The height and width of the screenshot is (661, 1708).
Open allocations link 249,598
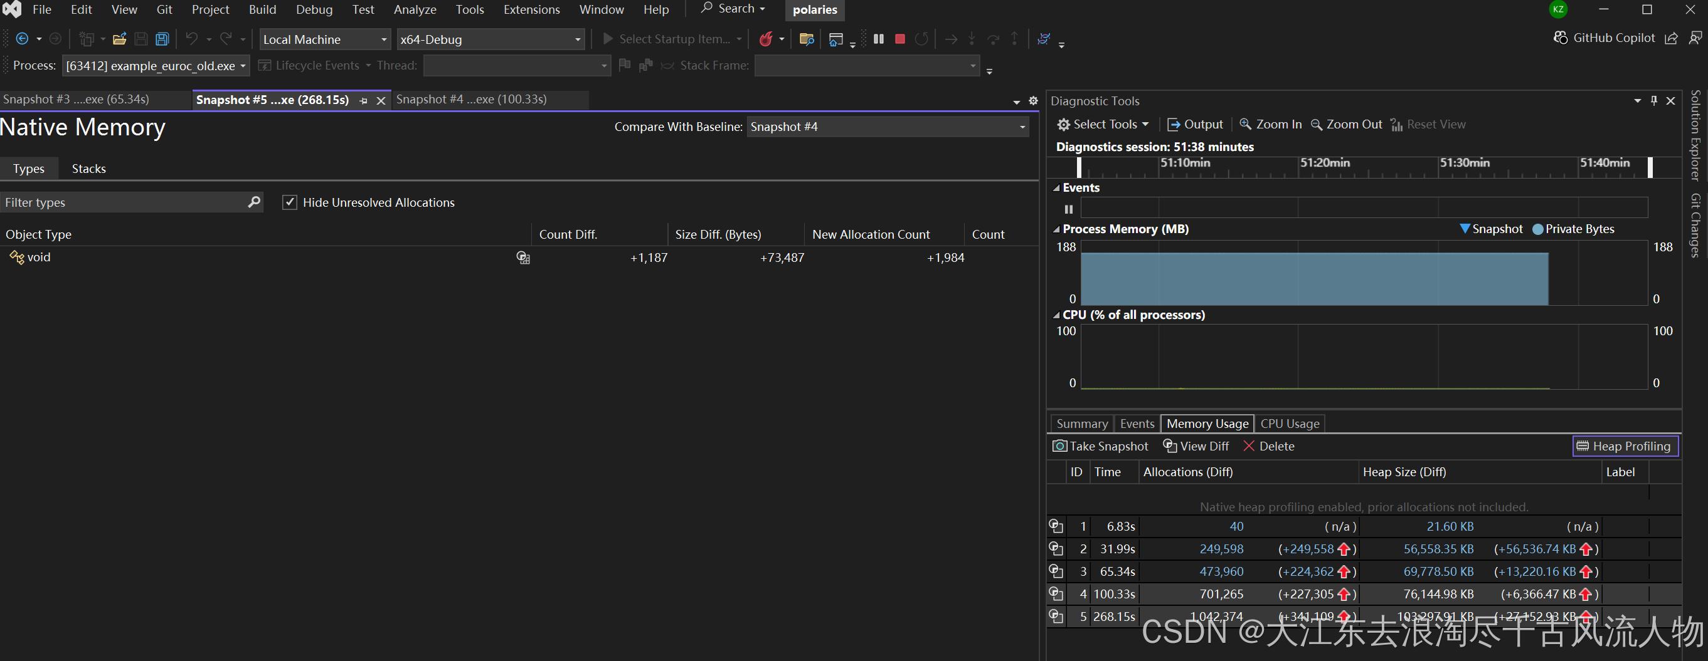[x=1221, y=549]
